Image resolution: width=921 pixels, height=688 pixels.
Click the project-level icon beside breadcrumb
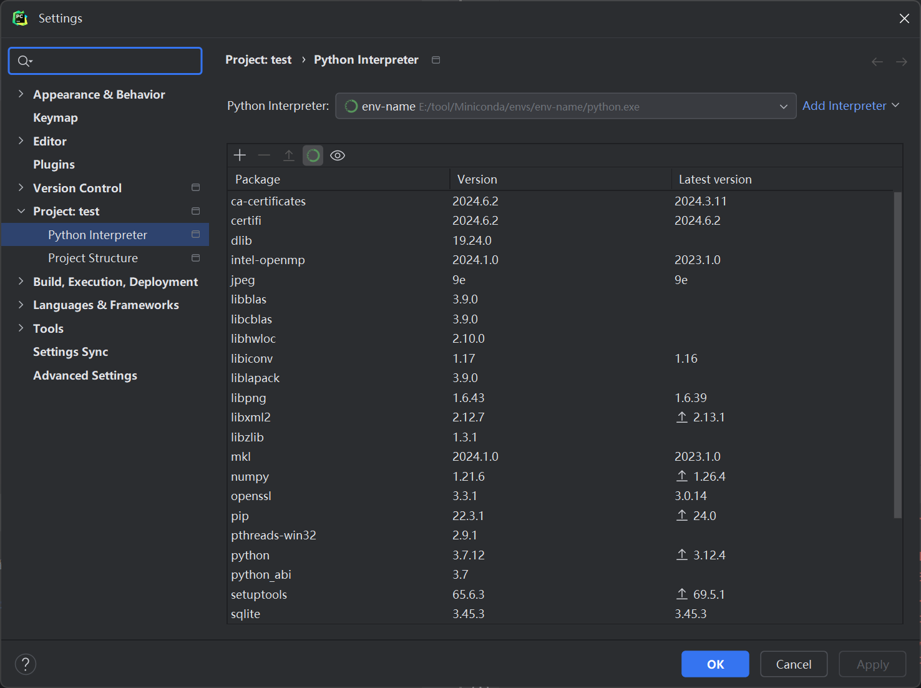436,60
